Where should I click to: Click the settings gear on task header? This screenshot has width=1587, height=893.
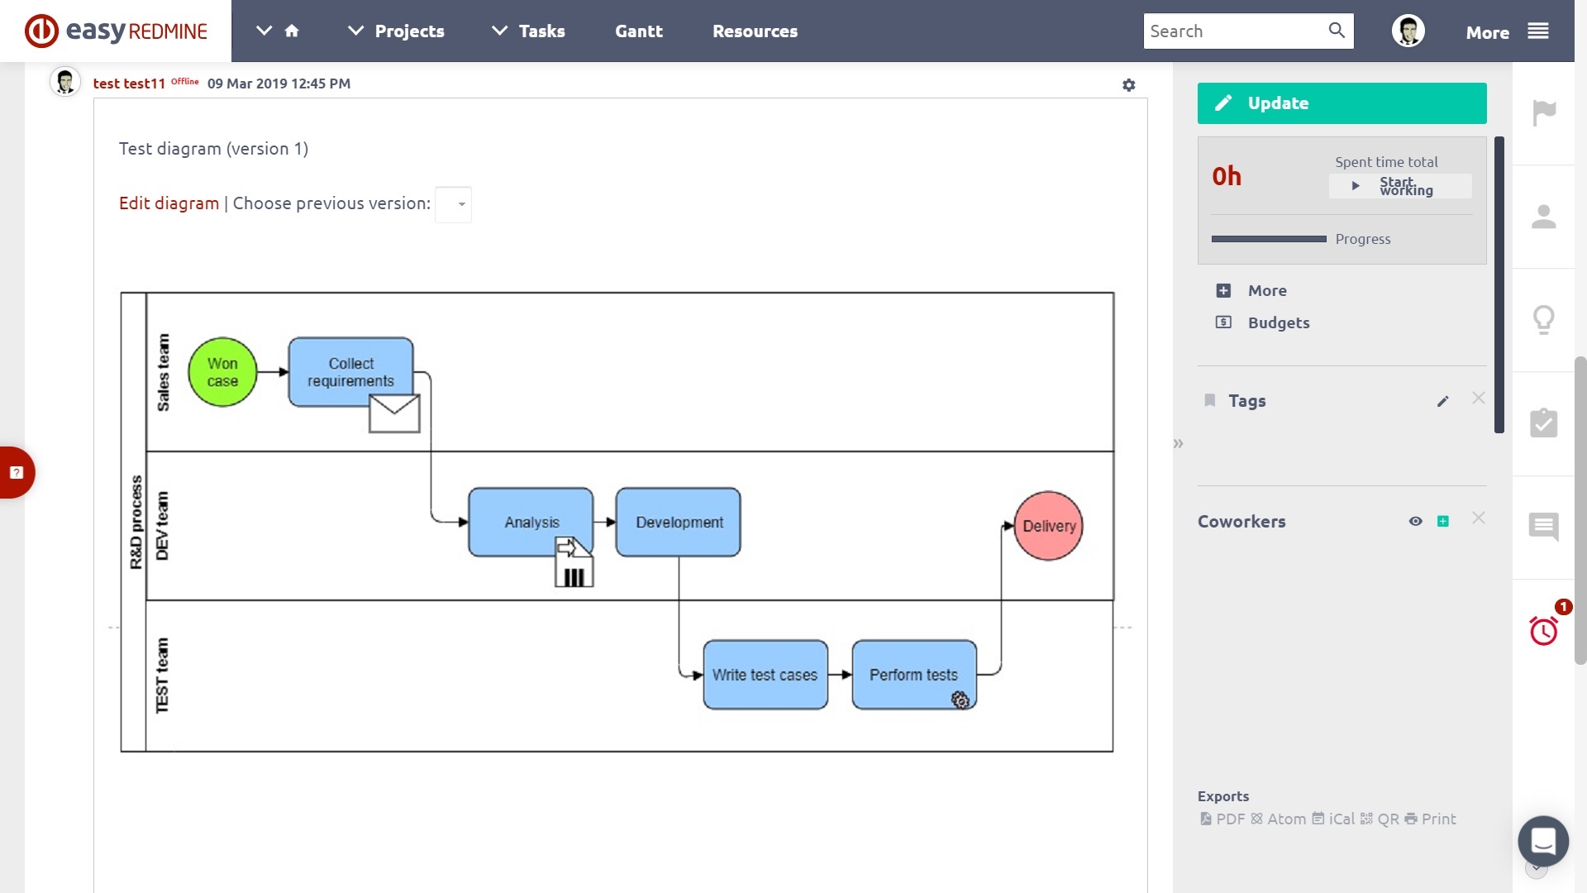pos(1128,85)
